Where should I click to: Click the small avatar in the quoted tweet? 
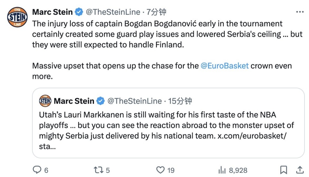pos(45,101)
